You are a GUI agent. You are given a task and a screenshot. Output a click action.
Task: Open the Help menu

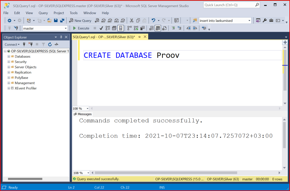(x=105, y=13)
